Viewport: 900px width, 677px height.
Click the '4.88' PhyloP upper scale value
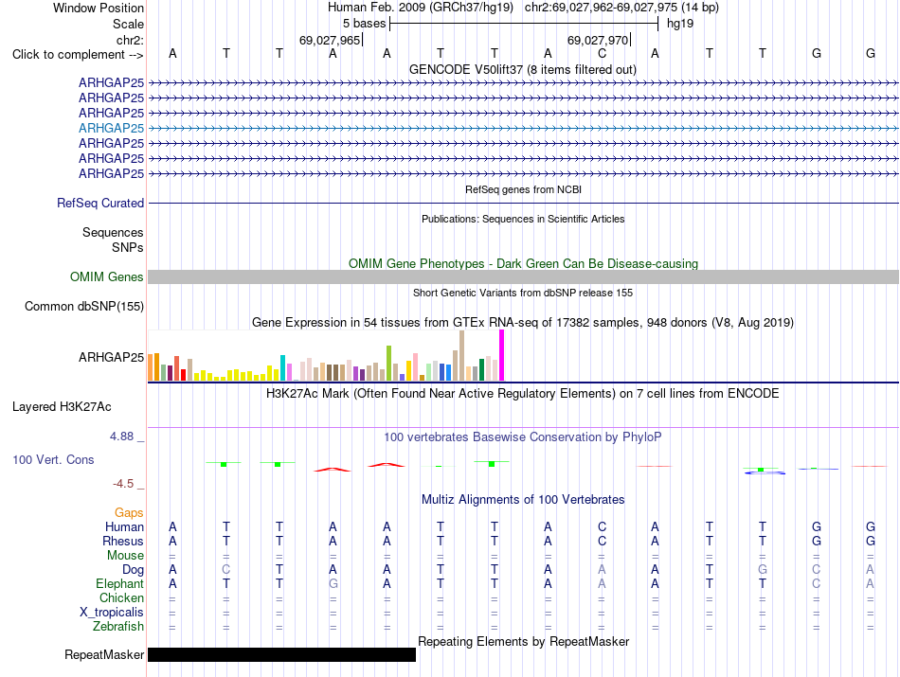click(121, 436)
